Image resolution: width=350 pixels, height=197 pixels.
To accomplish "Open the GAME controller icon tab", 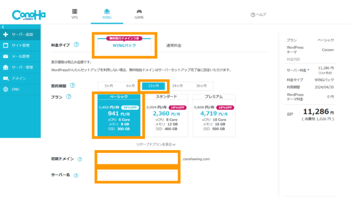I will tap(139, 11).
